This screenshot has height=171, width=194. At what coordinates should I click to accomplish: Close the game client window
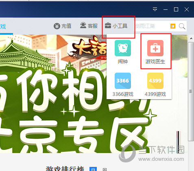coord(187,9)
